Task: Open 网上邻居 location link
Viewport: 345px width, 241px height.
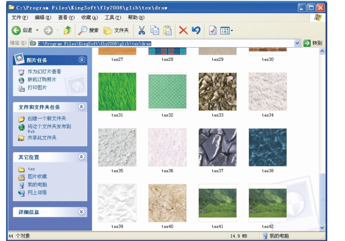Action: tap(37, 193)
